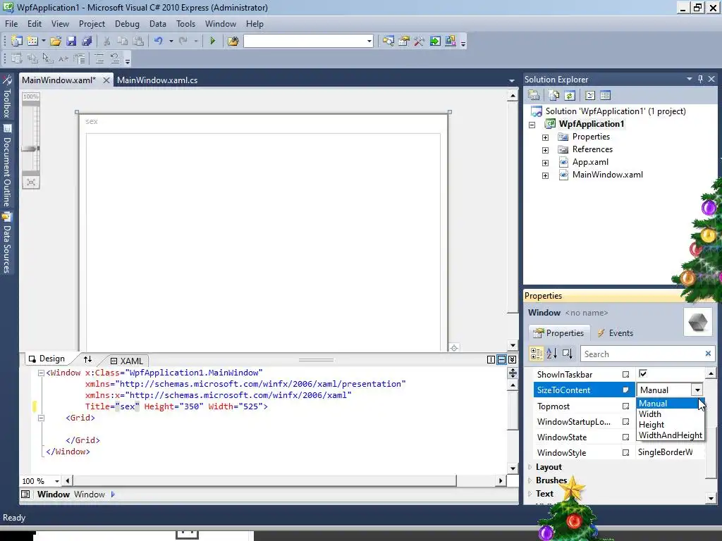This screenshot has height=541, width=722.
Task: Collapse the WpfApplication1 project node
Action: 532,125
